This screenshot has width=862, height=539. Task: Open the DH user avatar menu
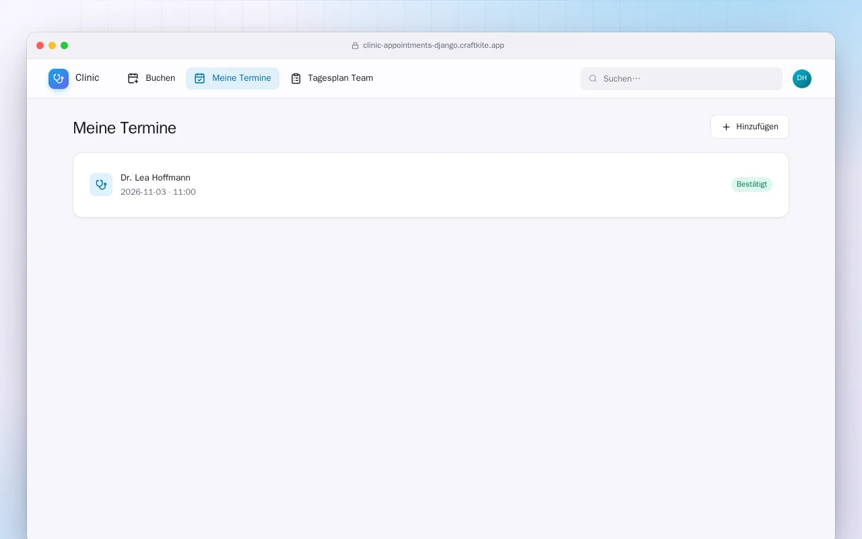click(802, 79)
